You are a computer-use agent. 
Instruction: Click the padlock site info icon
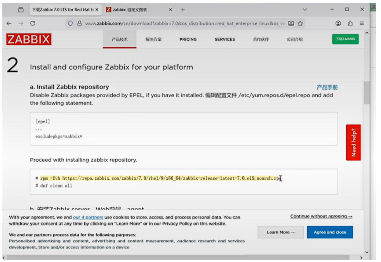79,23
